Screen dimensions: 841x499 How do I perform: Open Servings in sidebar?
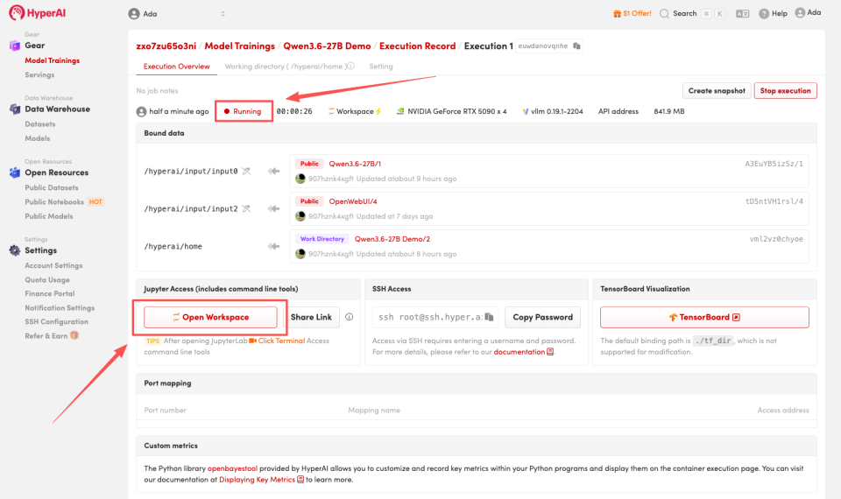39,75
